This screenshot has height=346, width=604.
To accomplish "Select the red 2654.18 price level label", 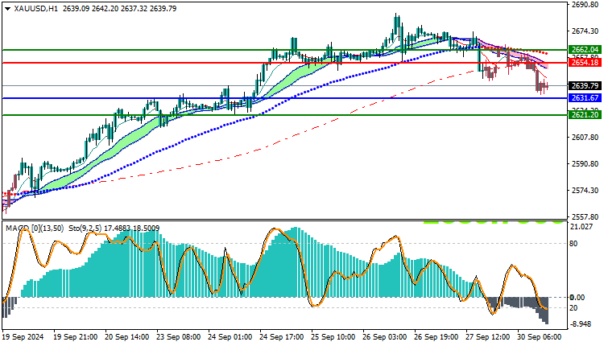I will 585,62.
